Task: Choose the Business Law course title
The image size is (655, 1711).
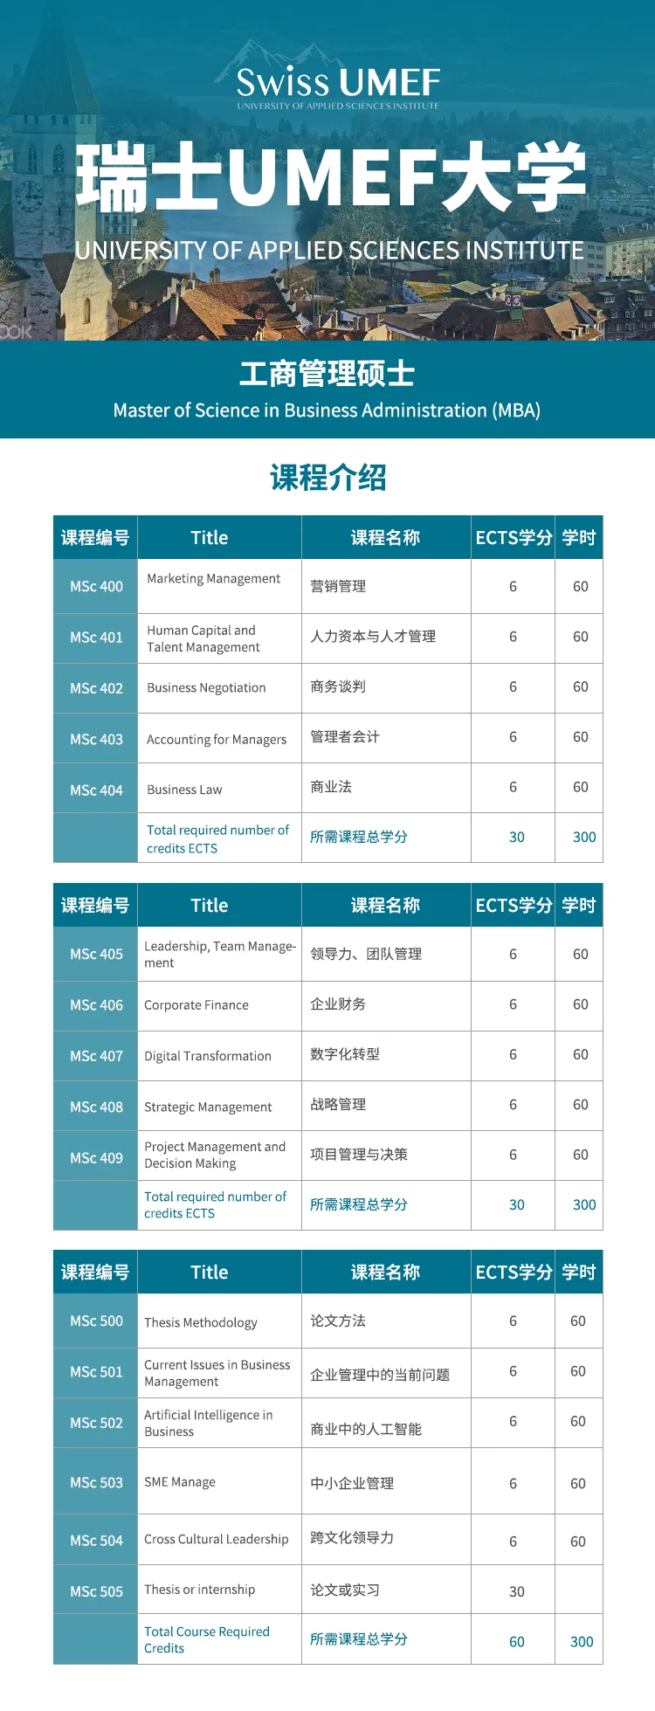Action: [184, 790]
